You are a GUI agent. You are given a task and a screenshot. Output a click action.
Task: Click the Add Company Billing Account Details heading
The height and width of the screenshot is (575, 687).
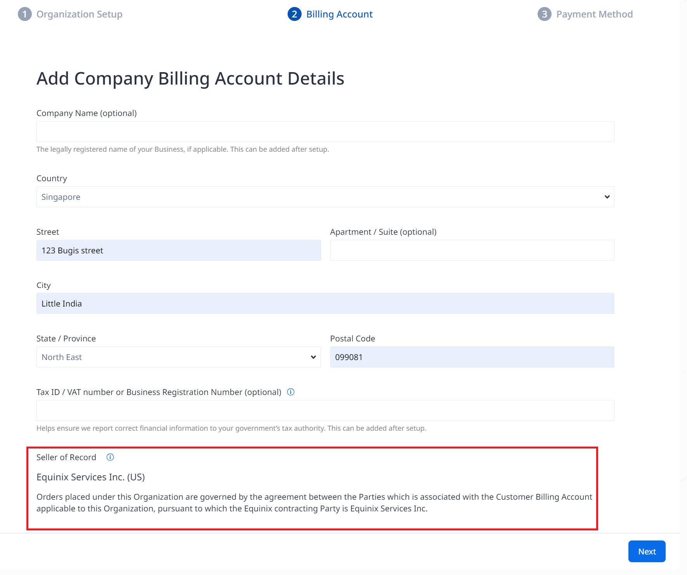point(190,78)
